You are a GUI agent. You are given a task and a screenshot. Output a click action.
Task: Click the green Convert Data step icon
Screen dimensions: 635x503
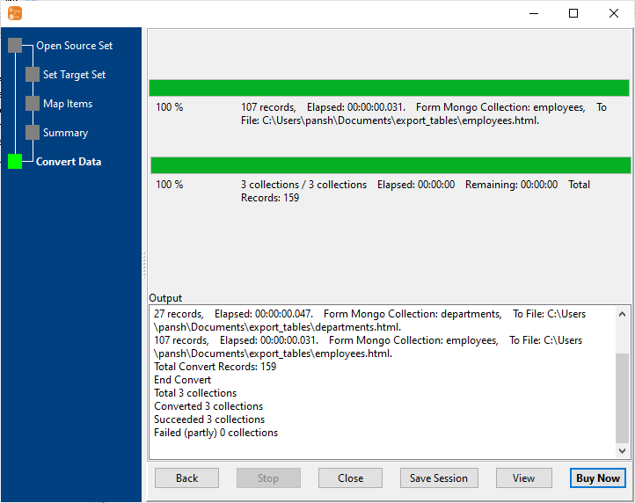tap(15, 162)
